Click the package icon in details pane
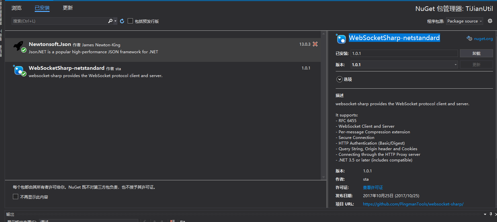 341,38
